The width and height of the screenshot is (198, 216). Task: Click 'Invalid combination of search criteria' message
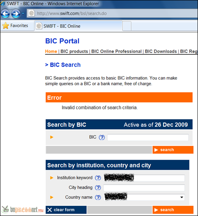click(100, 108)
